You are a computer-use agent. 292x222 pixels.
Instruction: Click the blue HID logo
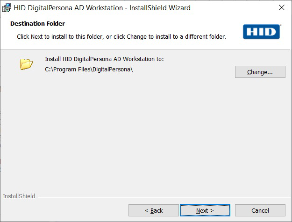click(x=261, y=32)
